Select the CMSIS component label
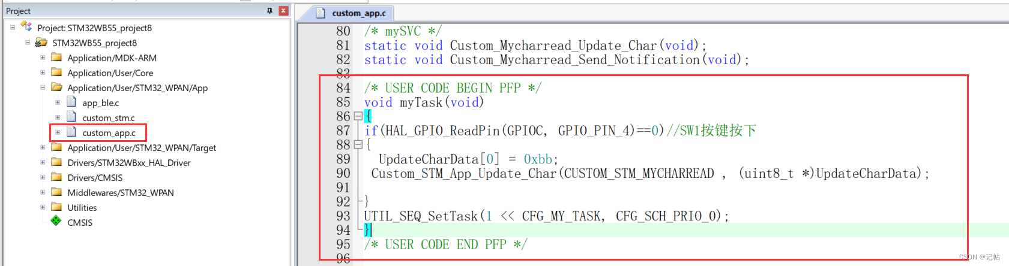Screen dimensions: 1009x266 click(x=80, y=223)
